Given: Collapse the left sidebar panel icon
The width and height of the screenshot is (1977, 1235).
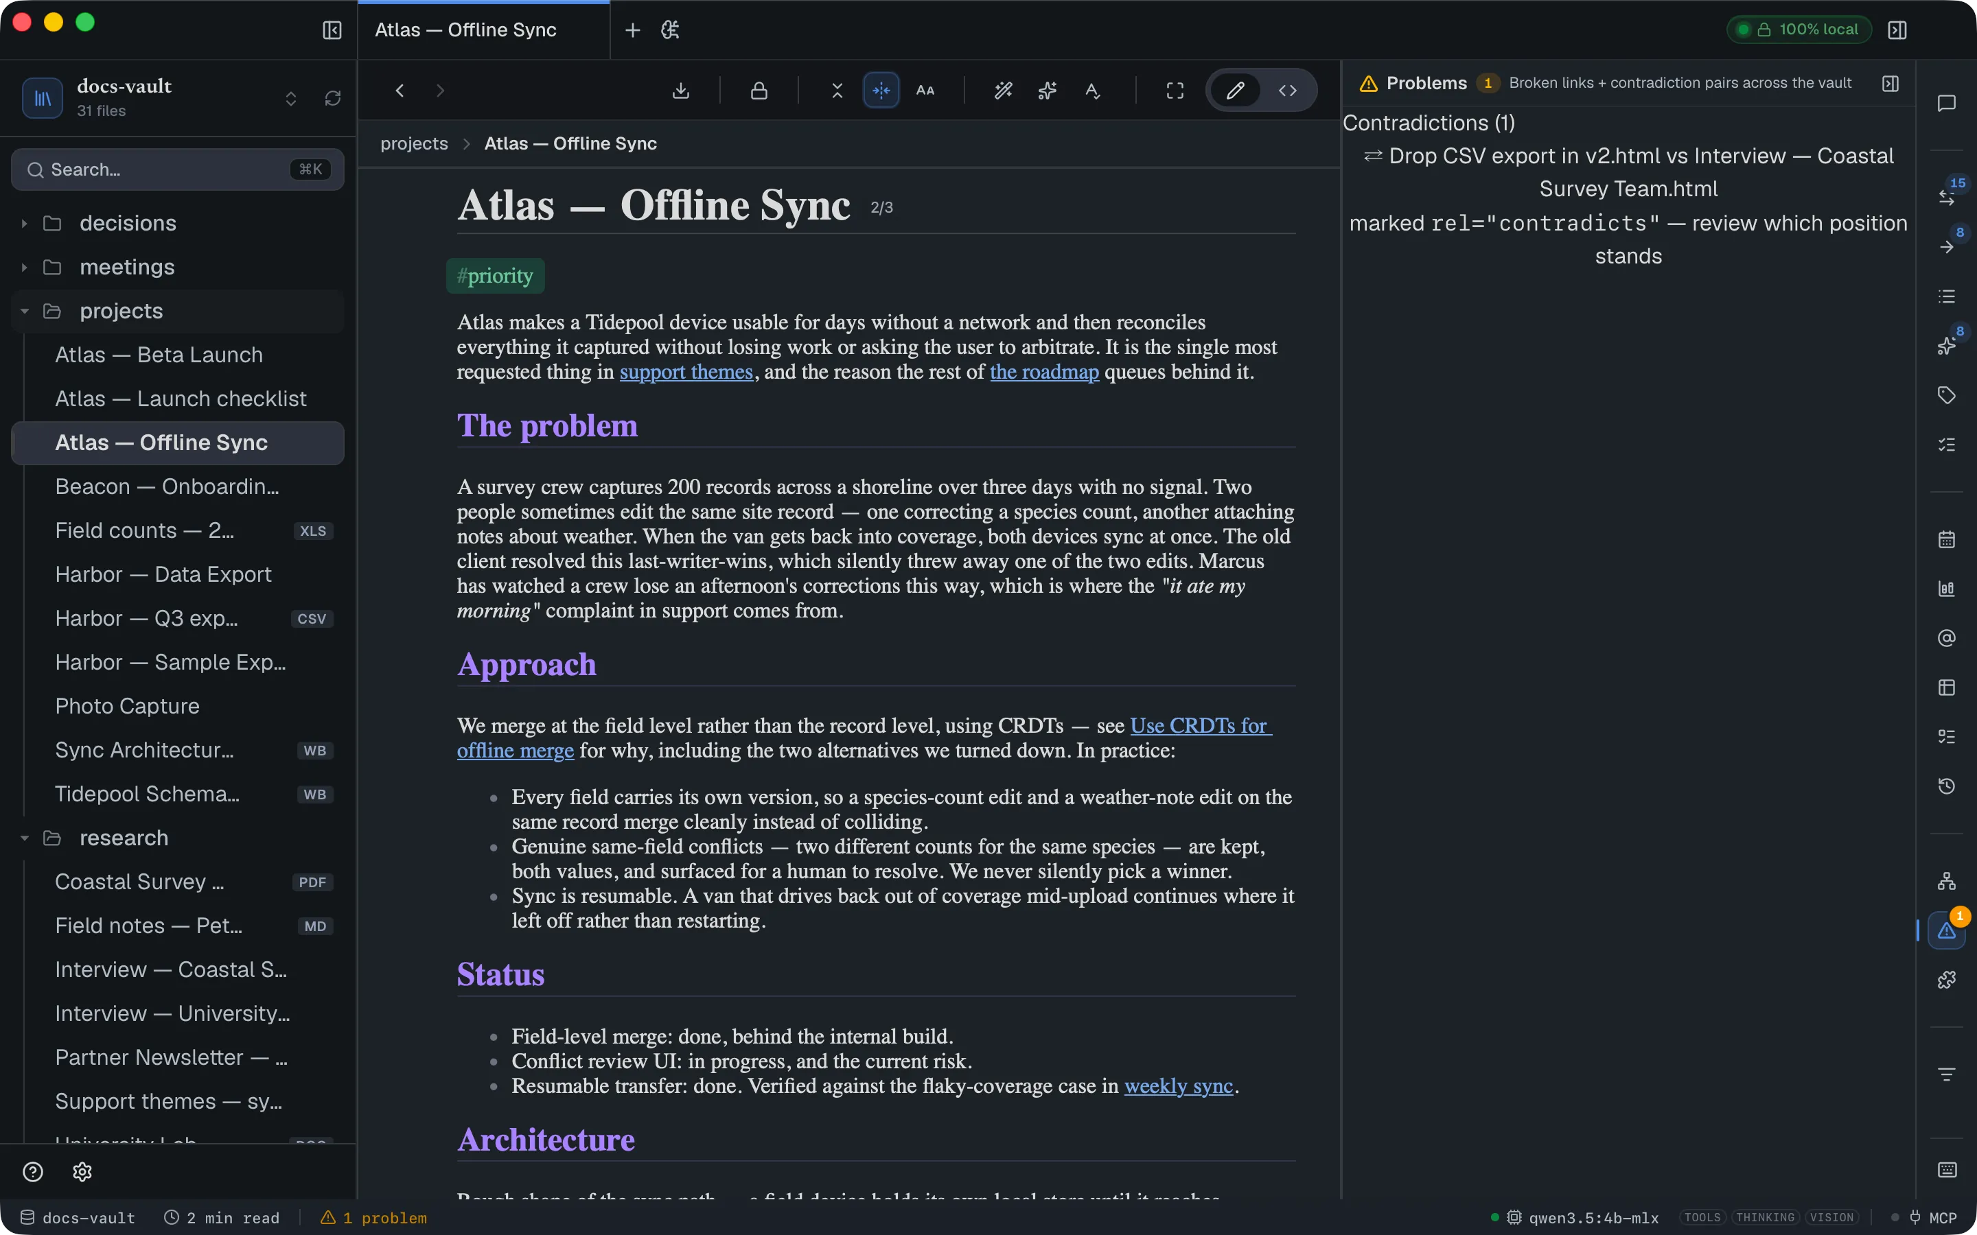Looking at the screenshot, I should (x=332, y=30).
